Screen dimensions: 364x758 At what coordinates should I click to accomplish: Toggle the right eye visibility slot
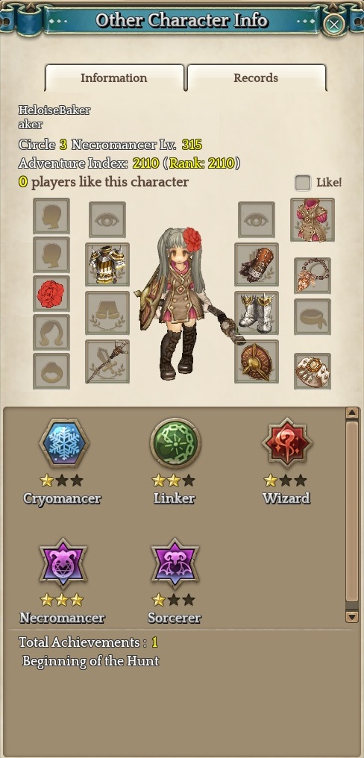point(256,220)
